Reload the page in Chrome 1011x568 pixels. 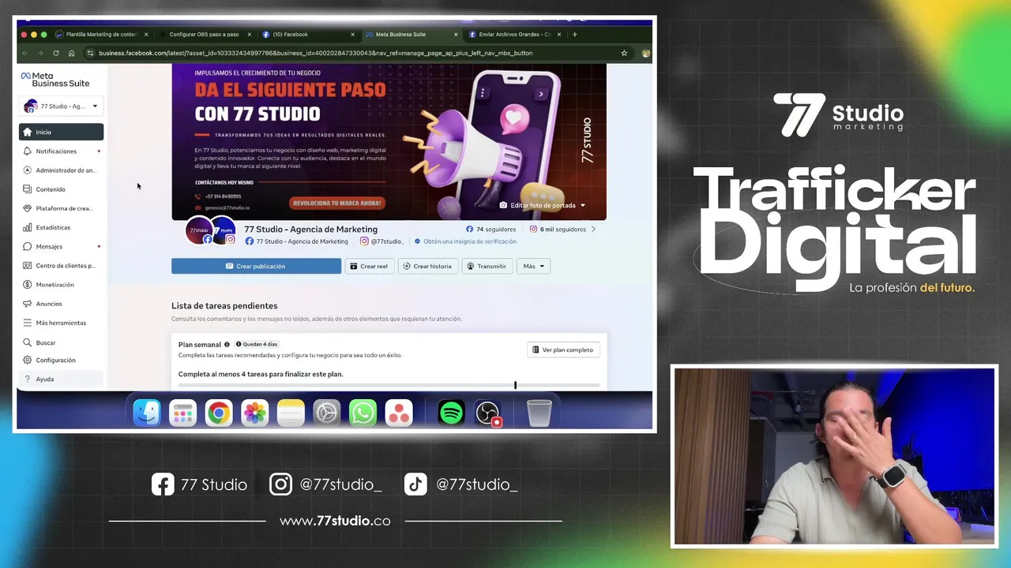(56, 53)
